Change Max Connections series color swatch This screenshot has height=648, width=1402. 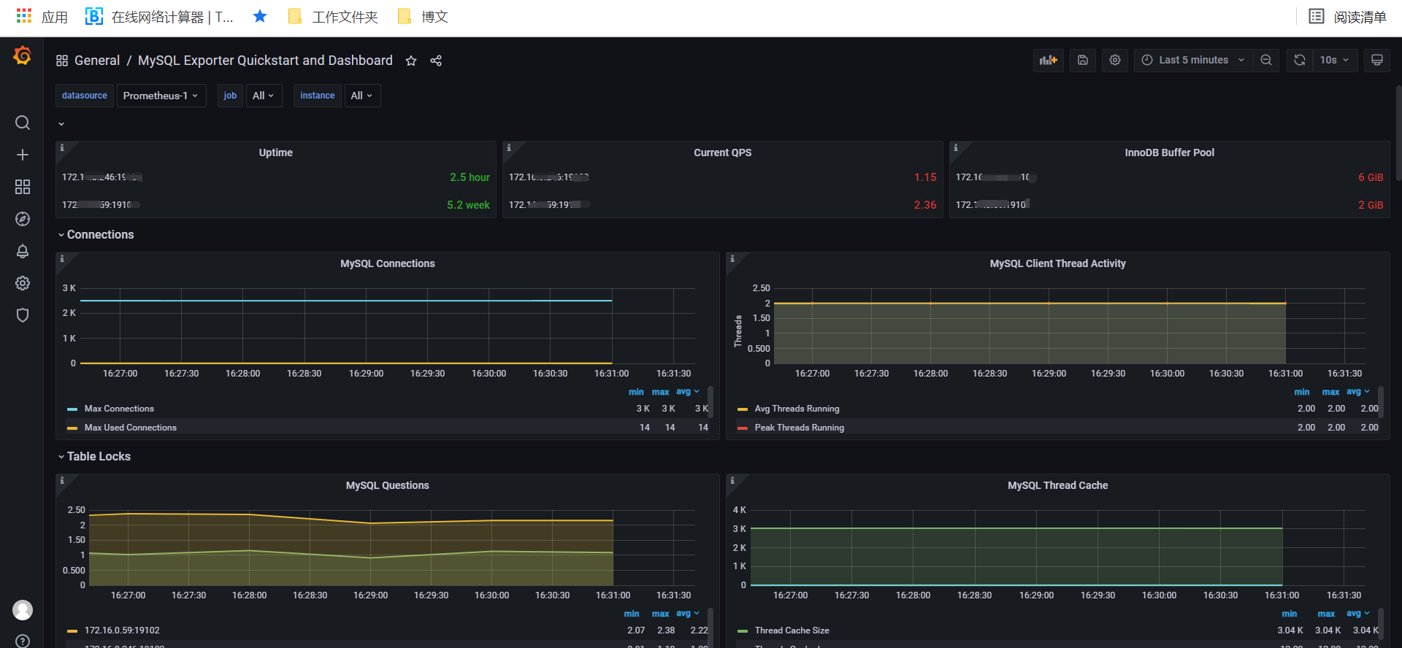click(72, 409)
